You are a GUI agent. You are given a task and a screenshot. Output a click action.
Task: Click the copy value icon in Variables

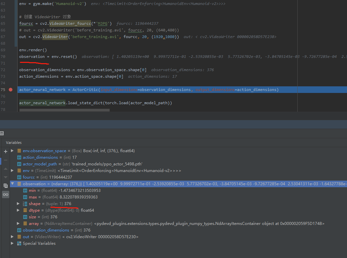tap(6, 186)
